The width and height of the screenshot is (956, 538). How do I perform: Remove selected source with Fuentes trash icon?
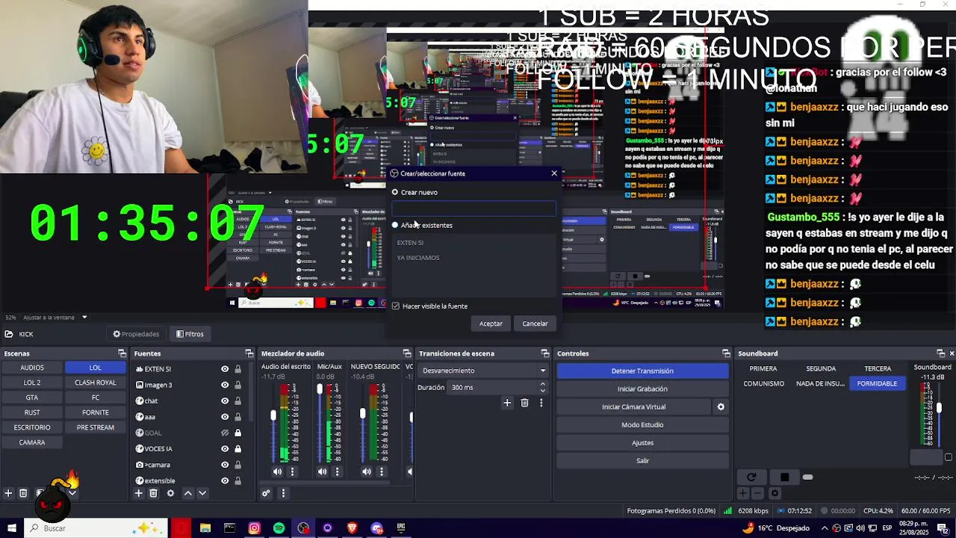pyautogui.click(x=153, y=493)
